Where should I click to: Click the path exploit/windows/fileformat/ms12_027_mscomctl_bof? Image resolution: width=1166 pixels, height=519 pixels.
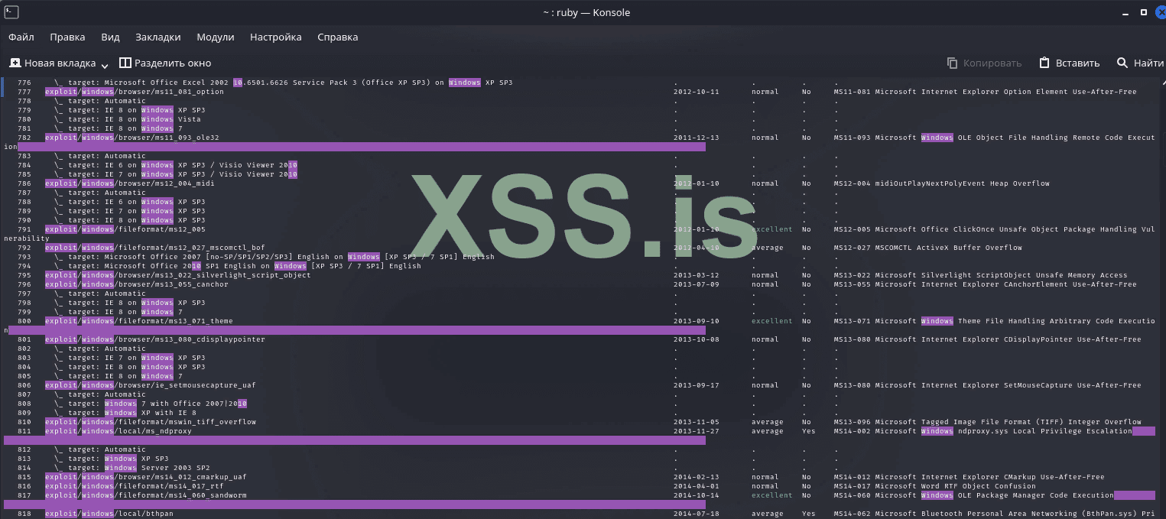coord(155,248)
